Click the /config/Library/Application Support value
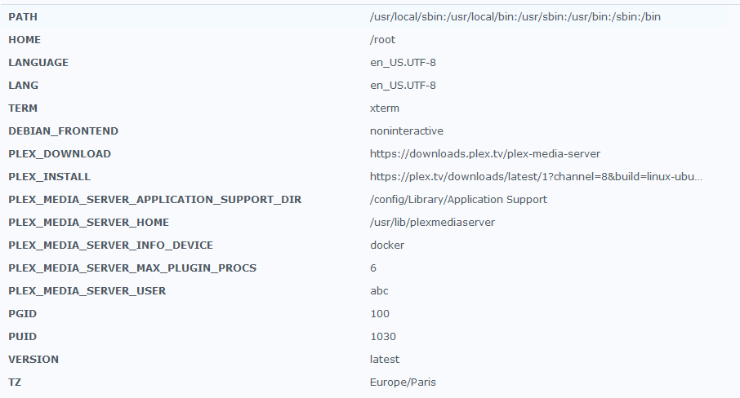 click(458, 200)
